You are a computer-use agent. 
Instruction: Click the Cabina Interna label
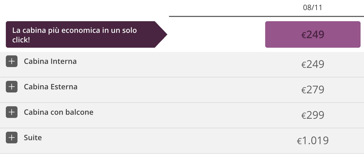click(50, 61)
